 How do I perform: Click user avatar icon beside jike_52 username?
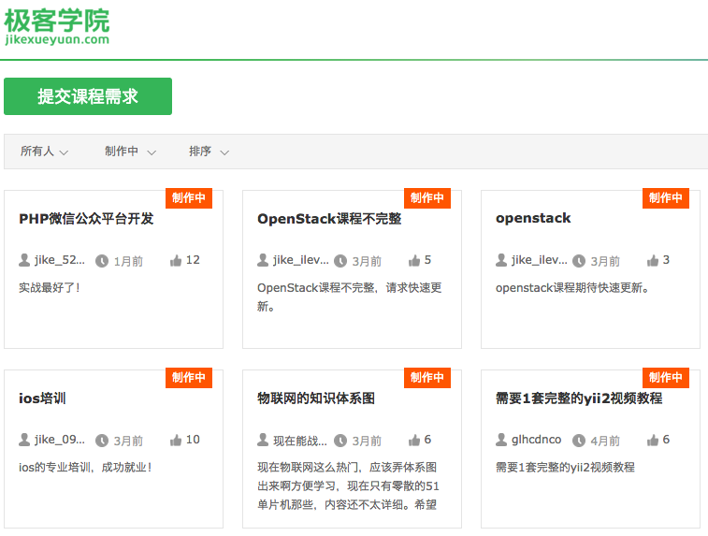pyautogui.click(x=24, y=260)
